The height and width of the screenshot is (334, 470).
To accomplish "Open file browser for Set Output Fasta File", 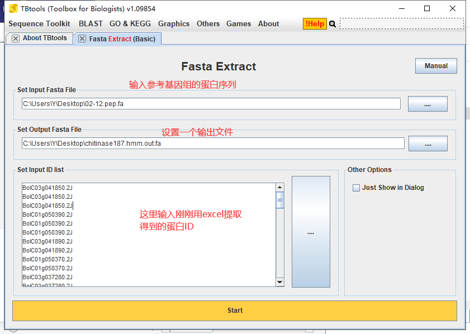I will 428,143.
